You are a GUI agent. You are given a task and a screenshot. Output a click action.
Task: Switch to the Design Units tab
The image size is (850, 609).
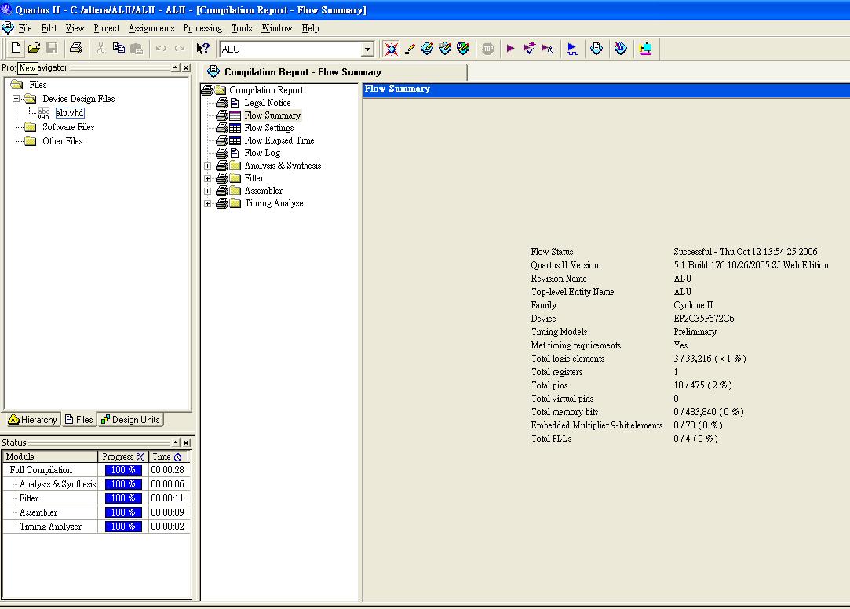pyautogui.click(x=130, y=420)
